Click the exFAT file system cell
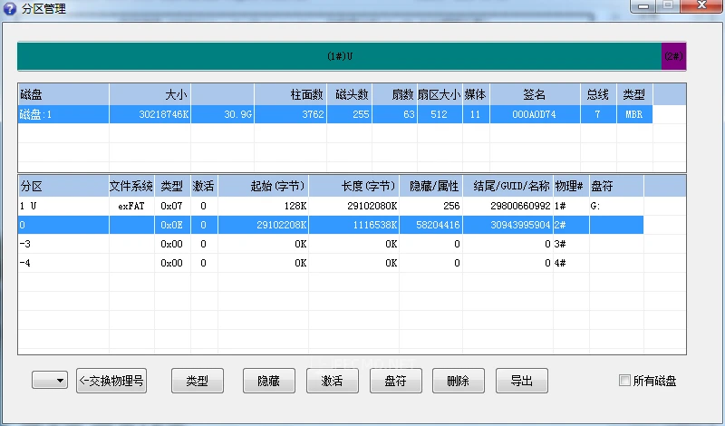Screen dimensions: 725x426 tap(131, 206)
